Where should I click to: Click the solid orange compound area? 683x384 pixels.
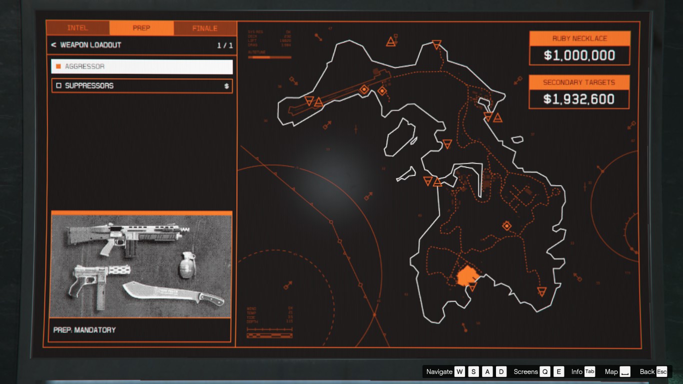pyautogui.click(x=467, y=275)
